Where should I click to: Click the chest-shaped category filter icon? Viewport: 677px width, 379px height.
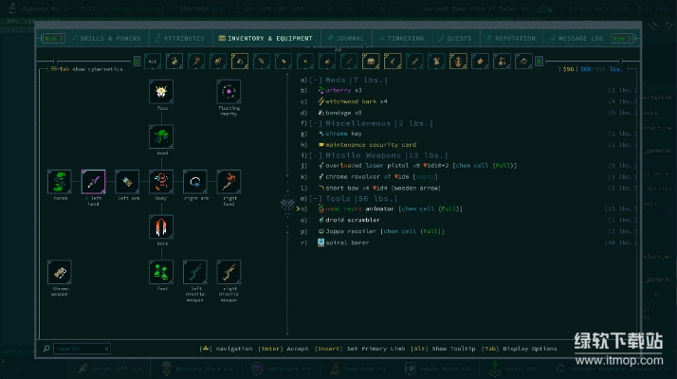pos(371,62)
